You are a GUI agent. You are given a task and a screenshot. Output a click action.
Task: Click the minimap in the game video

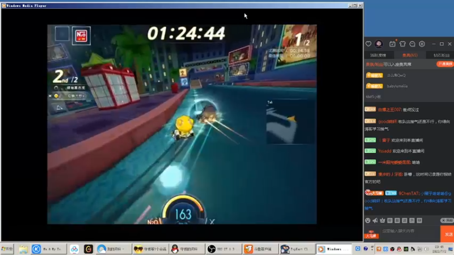291,121
